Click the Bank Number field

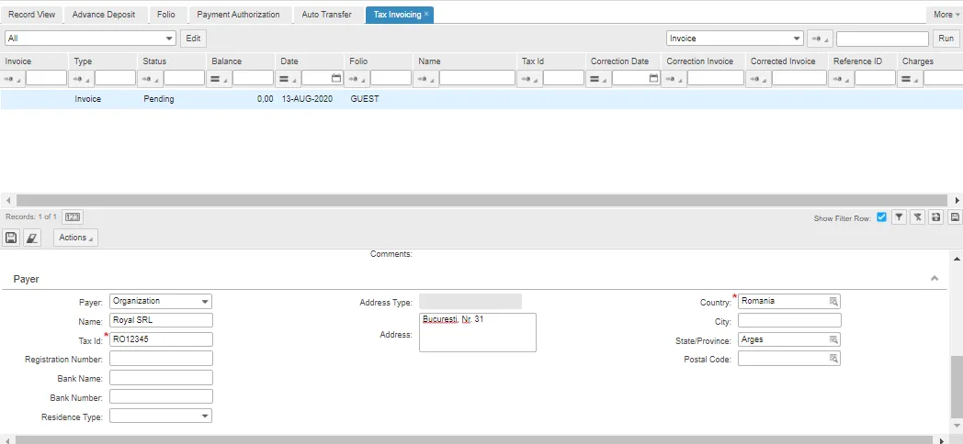(x=161, y=397)
